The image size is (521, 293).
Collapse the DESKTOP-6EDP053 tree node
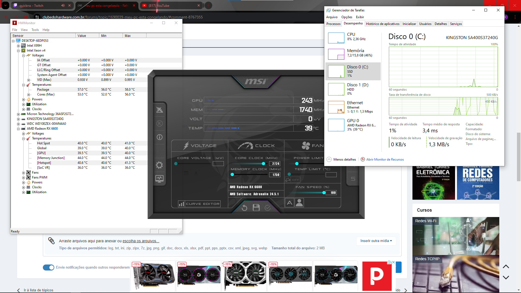click(13, 41)
